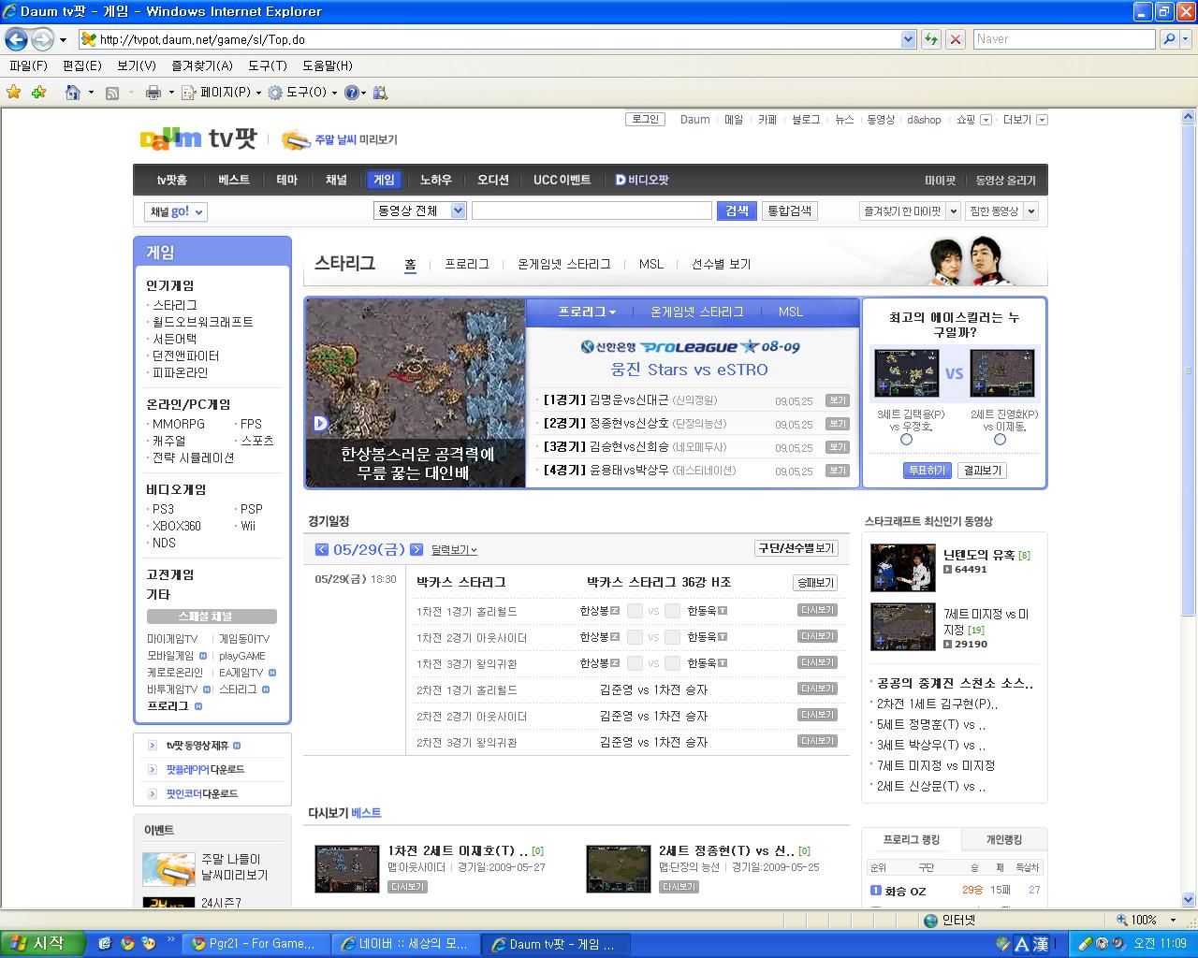
Task: Click the IE Back navigation button
Action: (x=16, y=39)
